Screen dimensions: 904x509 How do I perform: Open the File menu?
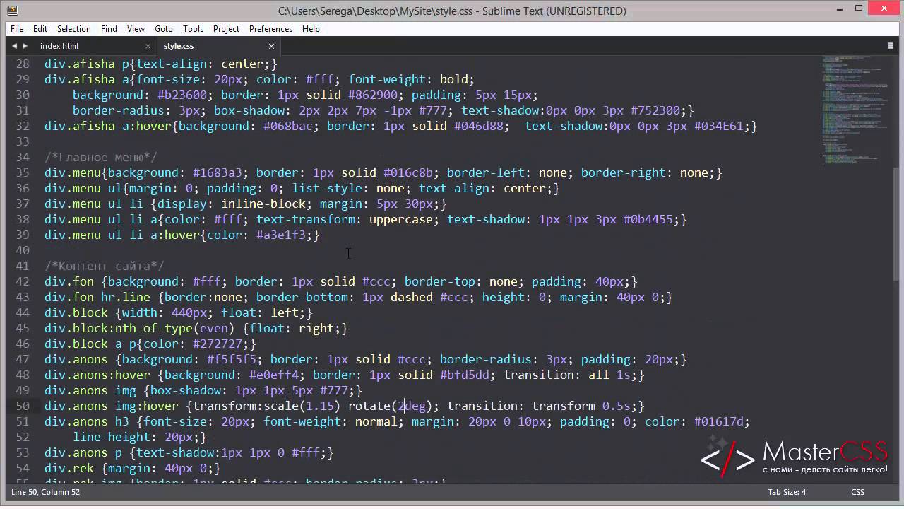(17, 29)
